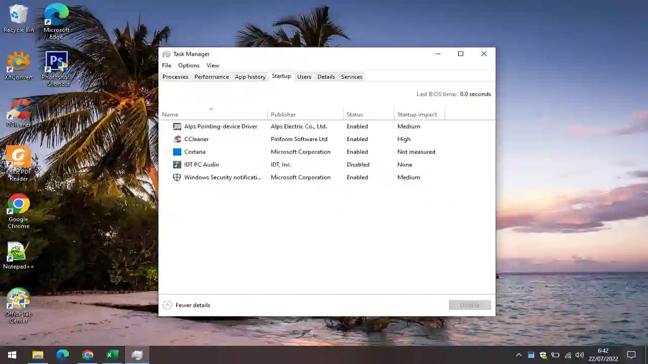Click the Windows Security shield icon
648x364 pixels.
[177, 177]
